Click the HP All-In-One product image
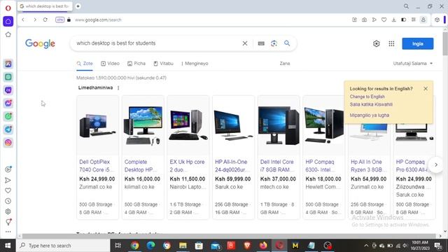 (233, 126)
